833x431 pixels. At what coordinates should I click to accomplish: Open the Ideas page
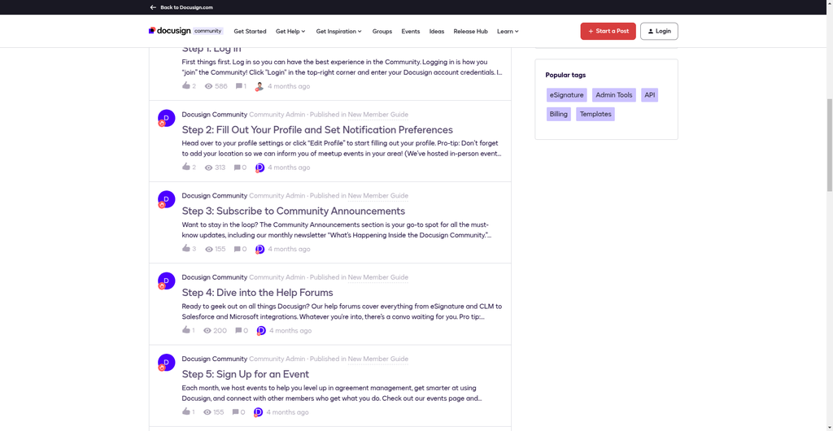pyautogui.click(x=437, y=32)
